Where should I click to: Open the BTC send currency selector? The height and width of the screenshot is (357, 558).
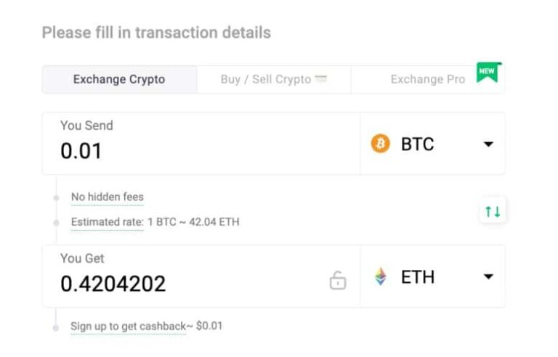[432, 144]
